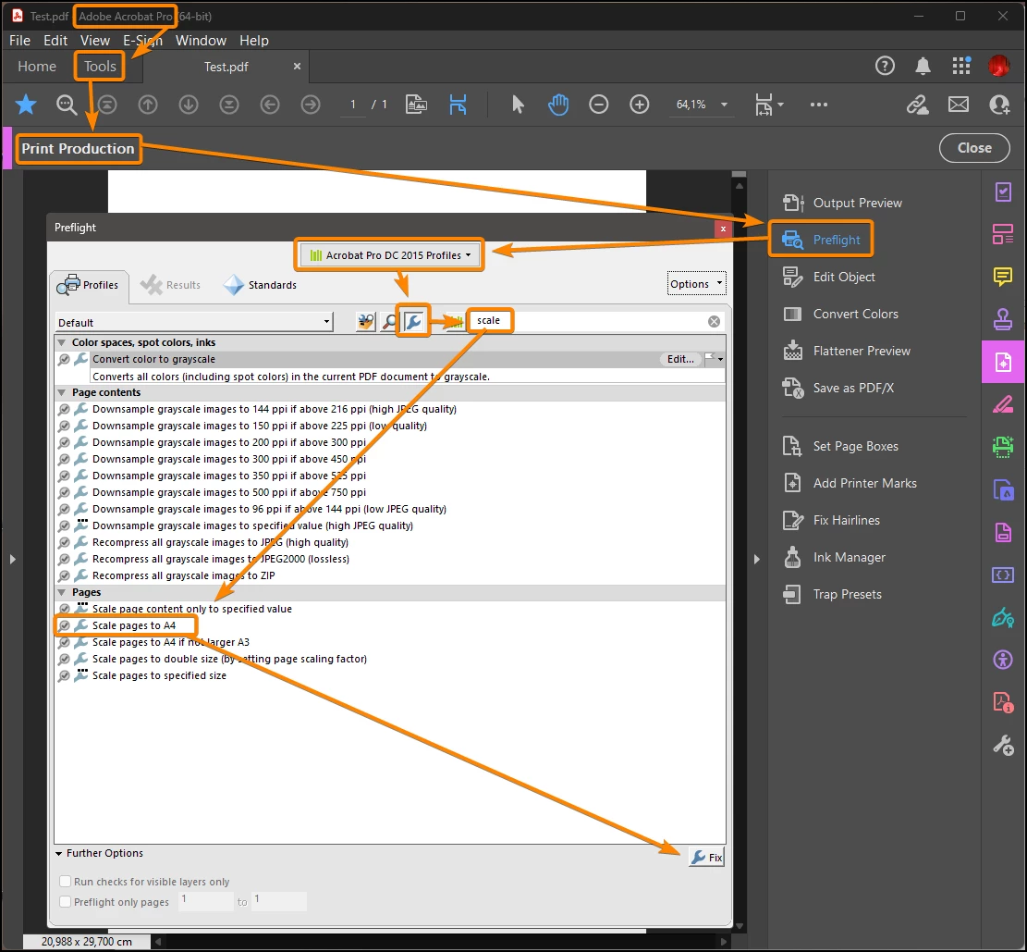This screenshot has width=1027, height=952.
Task: Open the Edit menu
Action: coord(55,40)
